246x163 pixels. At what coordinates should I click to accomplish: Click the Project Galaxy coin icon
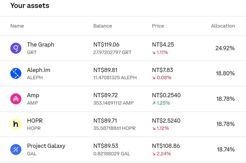tap(16, 150)
